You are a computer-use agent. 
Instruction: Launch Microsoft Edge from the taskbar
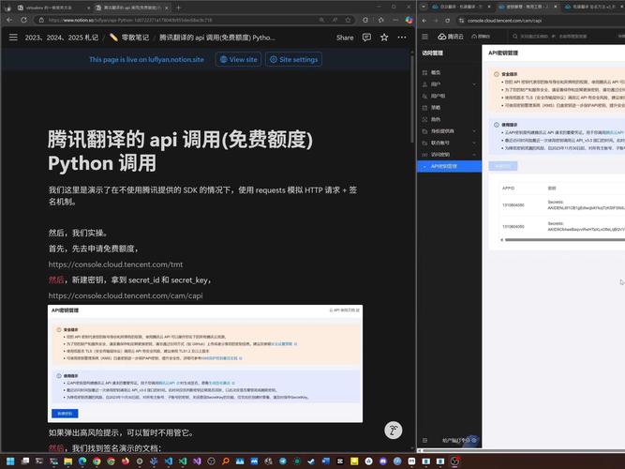click(x=82, y=461)
